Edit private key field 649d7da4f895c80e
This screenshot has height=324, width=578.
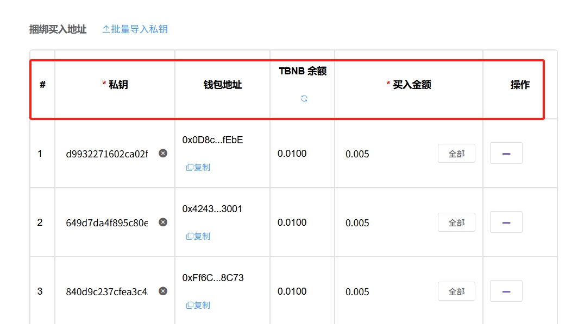coord(107,223)
